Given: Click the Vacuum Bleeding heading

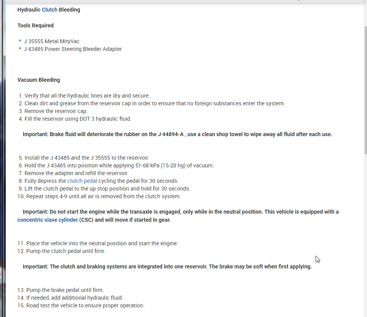Looking at the screenshot, I should [x=39, y=80].
